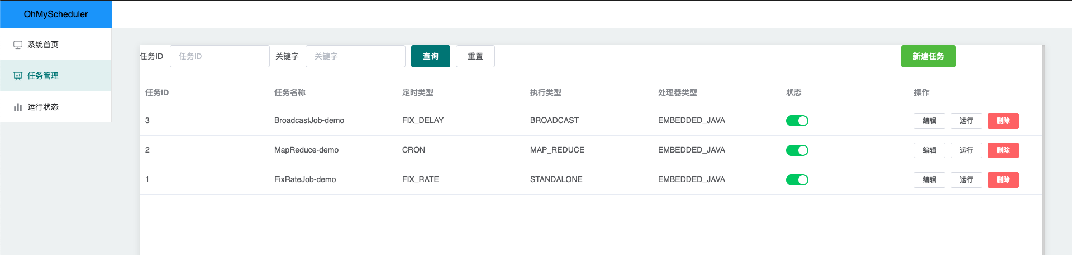Image resolution: width=1072 pixels, height=255 pixels.
Task: Open 运行状态 menu item
Action: (56, 107)
